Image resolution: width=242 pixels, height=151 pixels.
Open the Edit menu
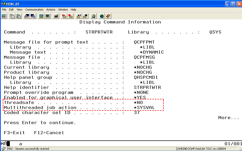pos(11,10)
